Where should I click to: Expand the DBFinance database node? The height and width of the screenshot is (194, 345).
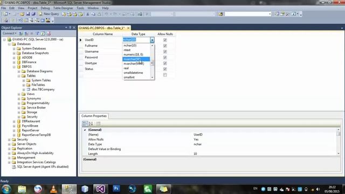tap(14, 63)
